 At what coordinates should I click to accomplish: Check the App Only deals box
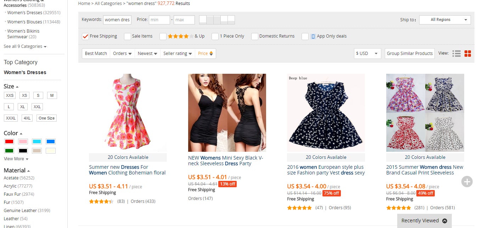305,36
